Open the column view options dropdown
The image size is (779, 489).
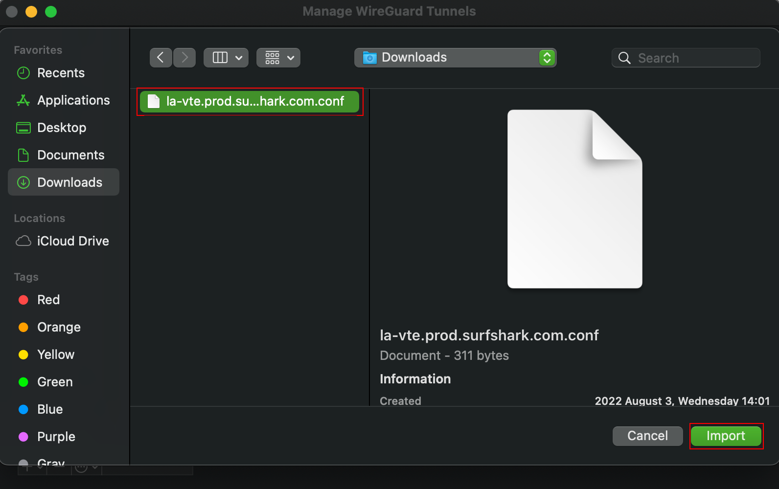click(x=226, y=58)
